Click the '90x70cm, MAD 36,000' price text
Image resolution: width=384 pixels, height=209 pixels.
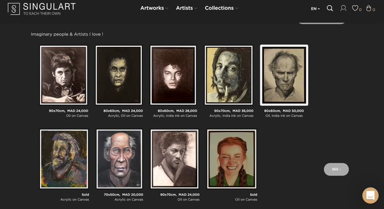coord(234,111)
